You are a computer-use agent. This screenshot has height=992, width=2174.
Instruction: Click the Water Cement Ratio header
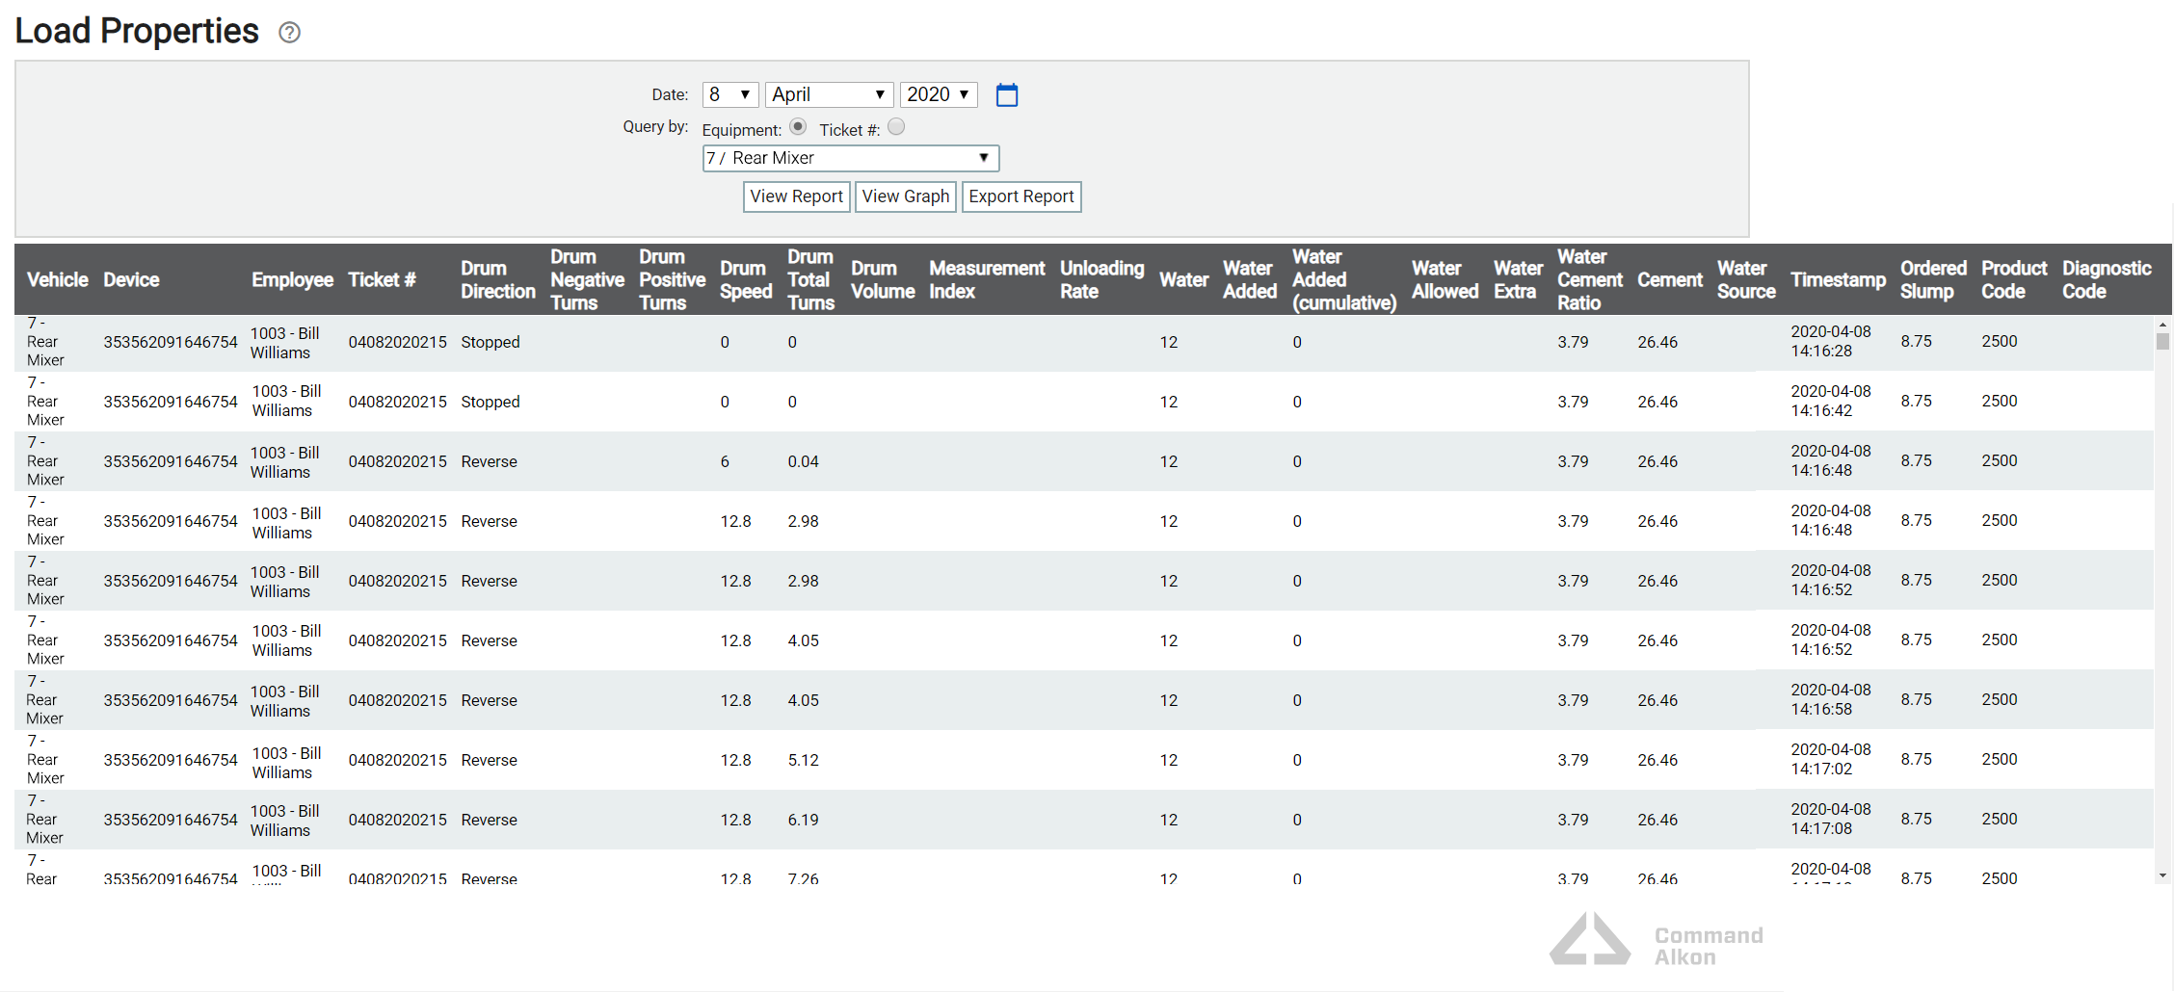click(x=1590, y=279)
